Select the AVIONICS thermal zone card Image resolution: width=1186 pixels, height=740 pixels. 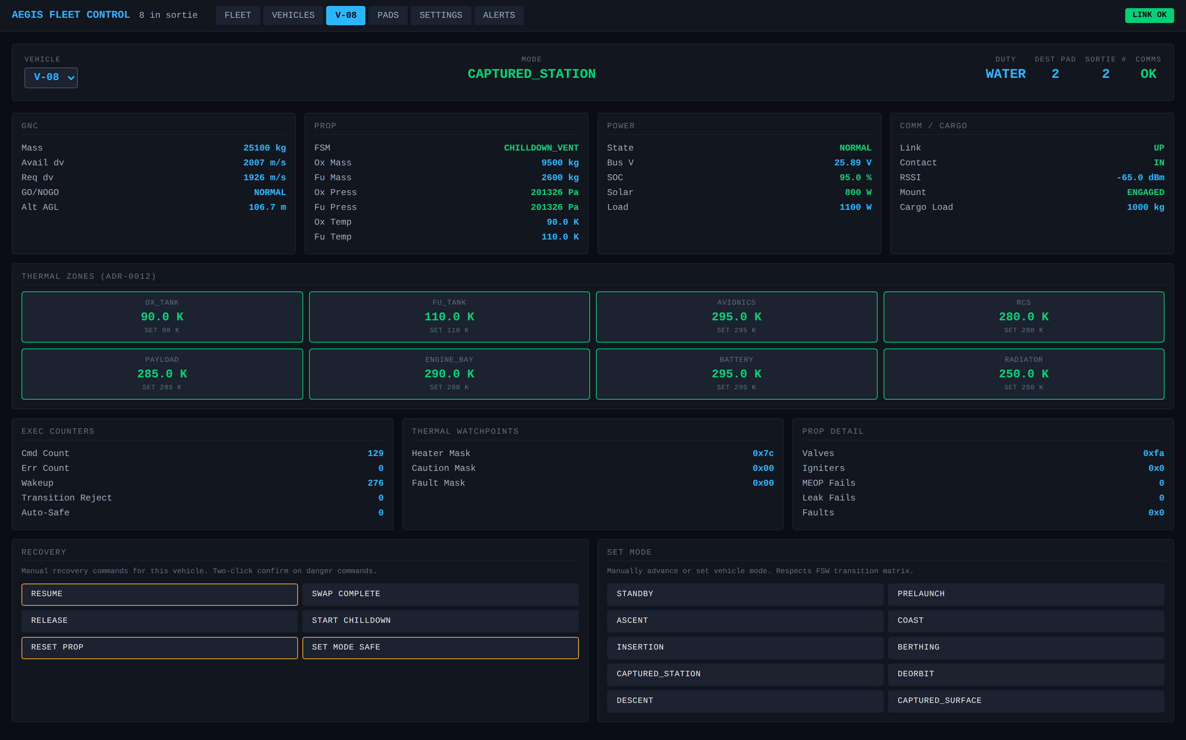coord(736,317)
